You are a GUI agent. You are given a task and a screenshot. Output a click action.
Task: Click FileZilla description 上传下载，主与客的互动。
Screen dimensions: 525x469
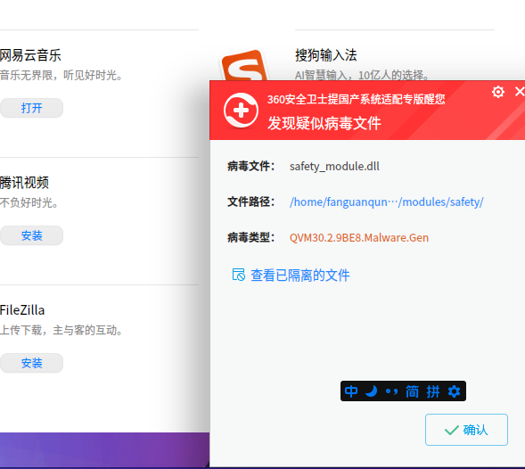[62, 330]
